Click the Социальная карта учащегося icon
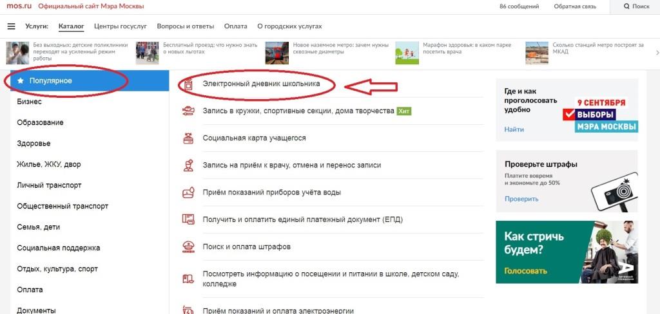660x314 pixels. tap(188, 138)
